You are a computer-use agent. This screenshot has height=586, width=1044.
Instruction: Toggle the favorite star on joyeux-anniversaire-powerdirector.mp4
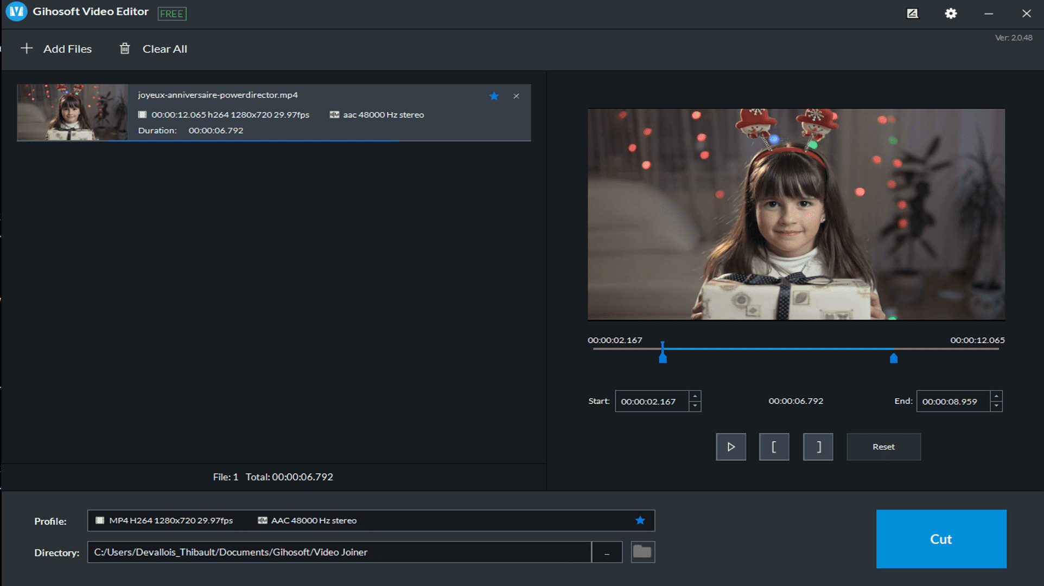click(494, 96)
